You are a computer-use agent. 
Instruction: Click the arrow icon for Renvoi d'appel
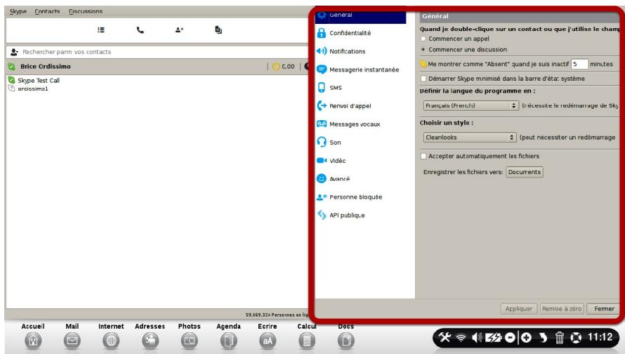tap(321, 105)
